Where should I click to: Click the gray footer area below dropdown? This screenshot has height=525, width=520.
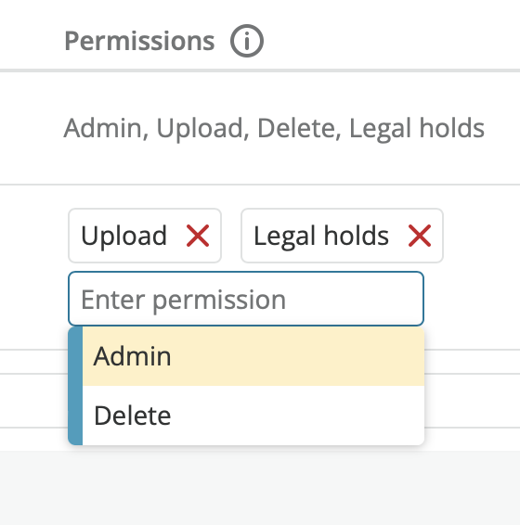[260, 488]
